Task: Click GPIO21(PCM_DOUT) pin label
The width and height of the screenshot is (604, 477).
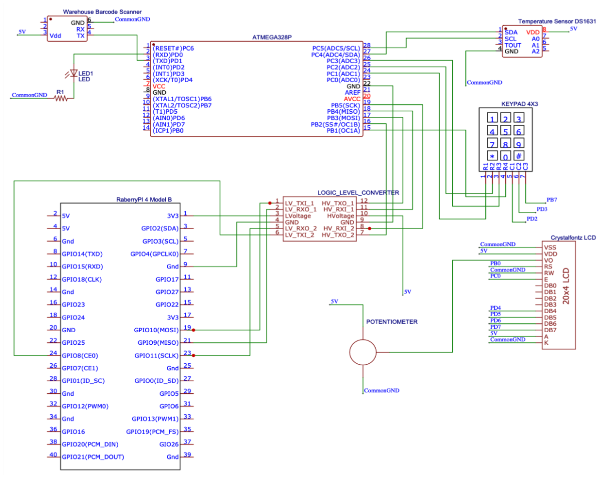Action: click(x=93, y=457)
